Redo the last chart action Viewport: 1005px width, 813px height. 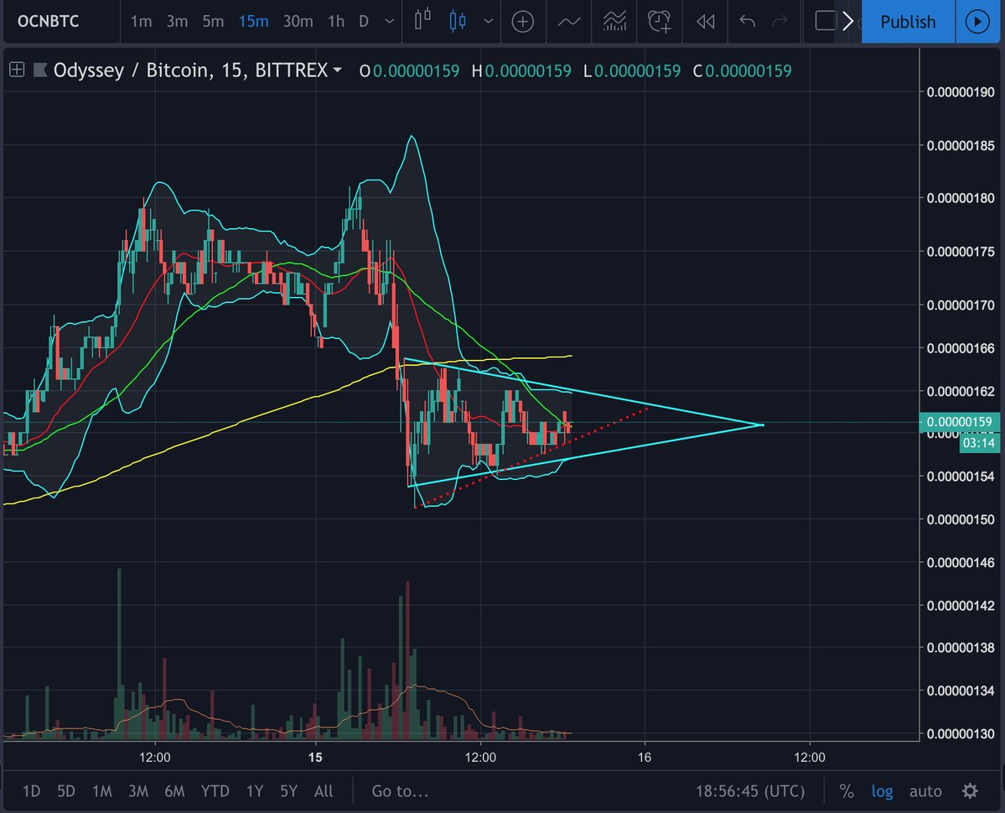click(780, 22)
